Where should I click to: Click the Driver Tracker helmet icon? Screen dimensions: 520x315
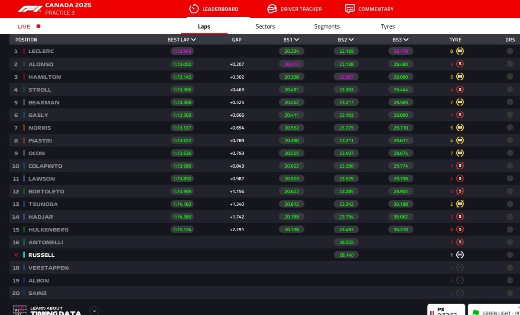coord(272,9)
